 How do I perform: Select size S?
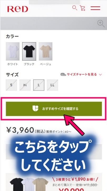tap(11, 85)
